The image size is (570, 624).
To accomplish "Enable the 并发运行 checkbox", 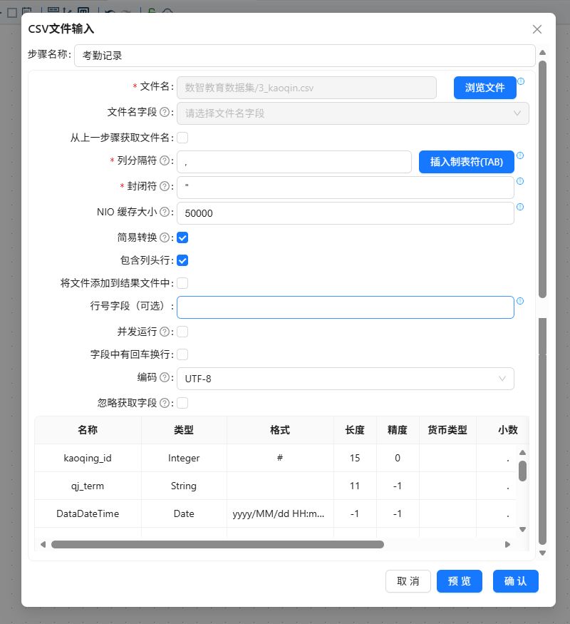I will pos(182,332).
